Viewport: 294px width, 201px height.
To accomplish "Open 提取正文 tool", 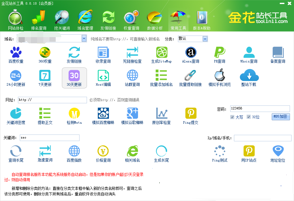I will pyautogui.click(x=45, y=116).
